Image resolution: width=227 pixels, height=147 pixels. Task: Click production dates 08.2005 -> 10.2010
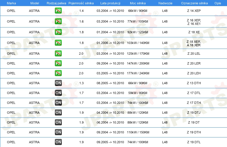point(110,83)
